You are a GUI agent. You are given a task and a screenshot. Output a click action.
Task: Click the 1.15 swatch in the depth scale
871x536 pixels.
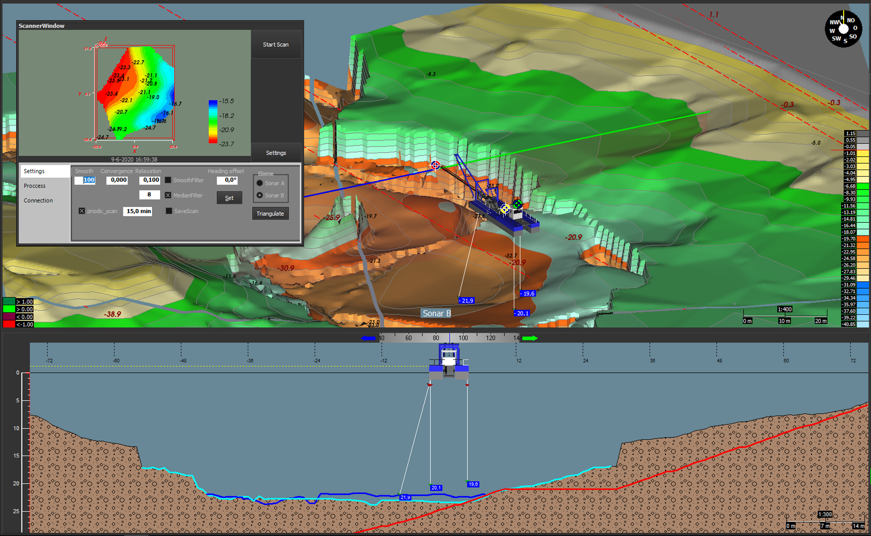(x=862, y=133)
